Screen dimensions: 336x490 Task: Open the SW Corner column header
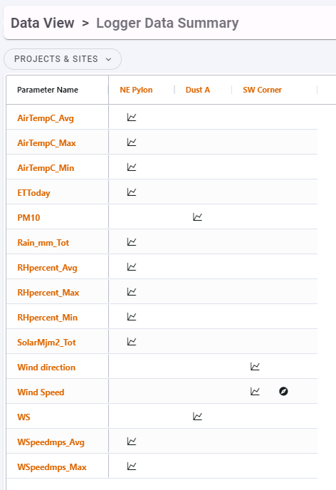pyautogui.click(x=262, y=90)
